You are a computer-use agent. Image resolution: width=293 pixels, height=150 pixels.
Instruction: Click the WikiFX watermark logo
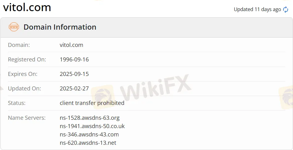141,92
